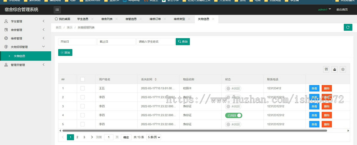357x145 pixels.
Task: Click the sidebar collapse hamburger icon
Action: (x=57, y=10)
